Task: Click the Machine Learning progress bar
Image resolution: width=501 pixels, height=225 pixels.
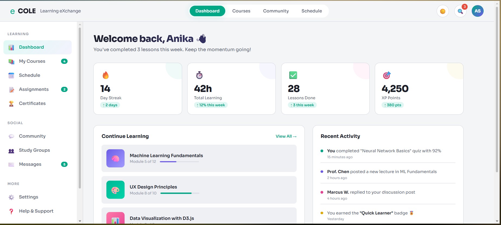Action: (x=179, y=162)
